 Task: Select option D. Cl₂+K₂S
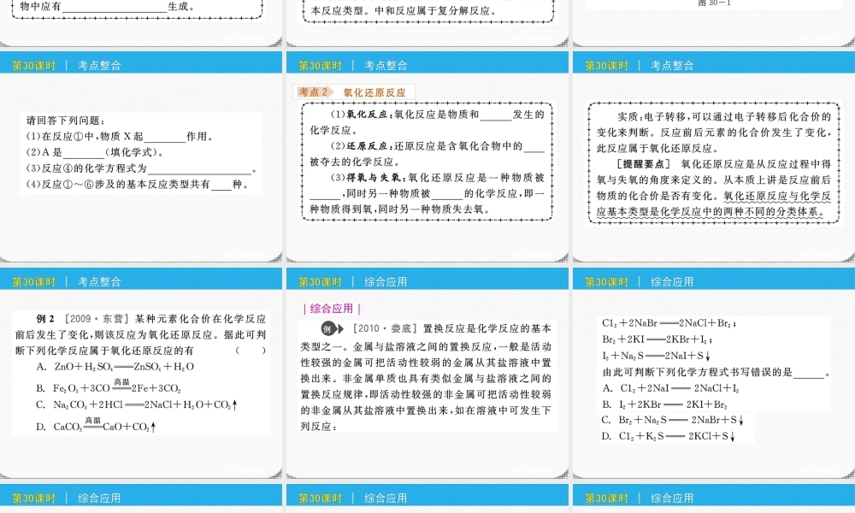(x=669, y=436)
